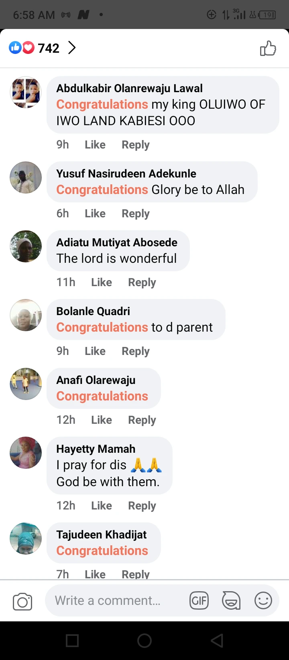Reply to Anafi Olarewaju's comment
This screenshot has height=660, width=289.
coord(142,420)
